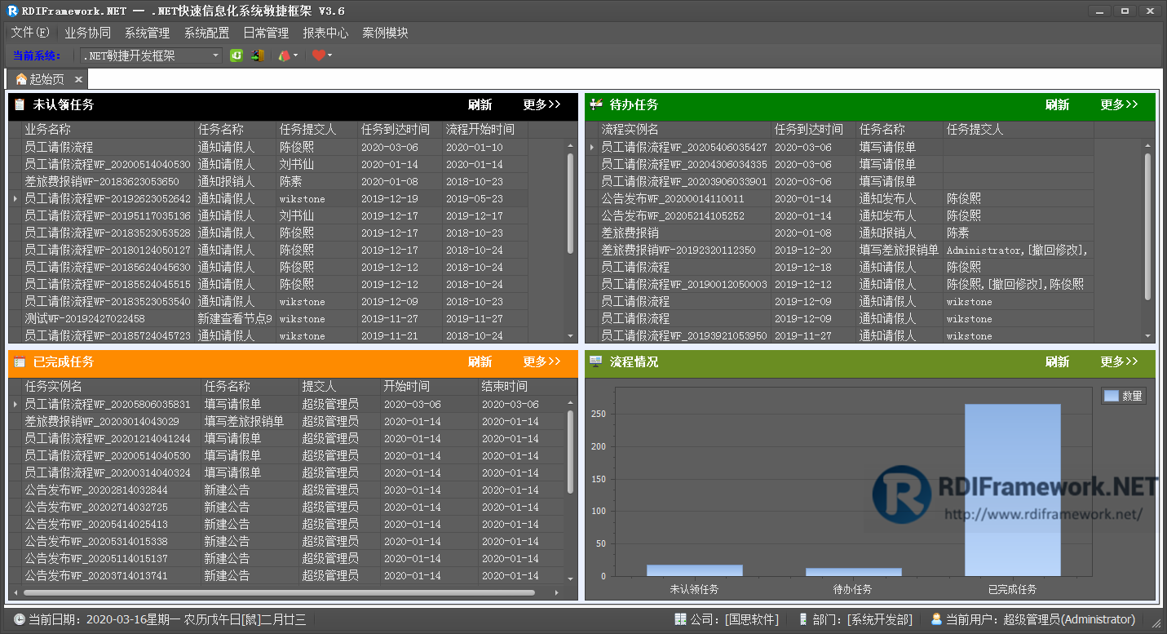
Task: Click the clock icon in the status bar
Action: point(19,619)
